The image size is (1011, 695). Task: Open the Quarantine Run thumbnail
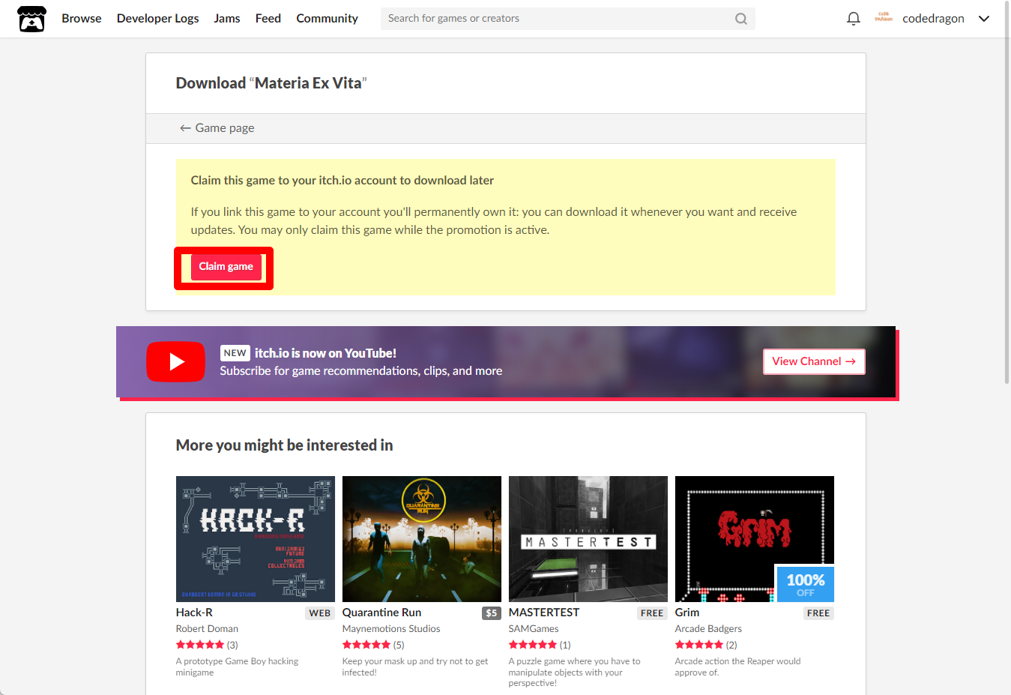(x=422, y=539)
